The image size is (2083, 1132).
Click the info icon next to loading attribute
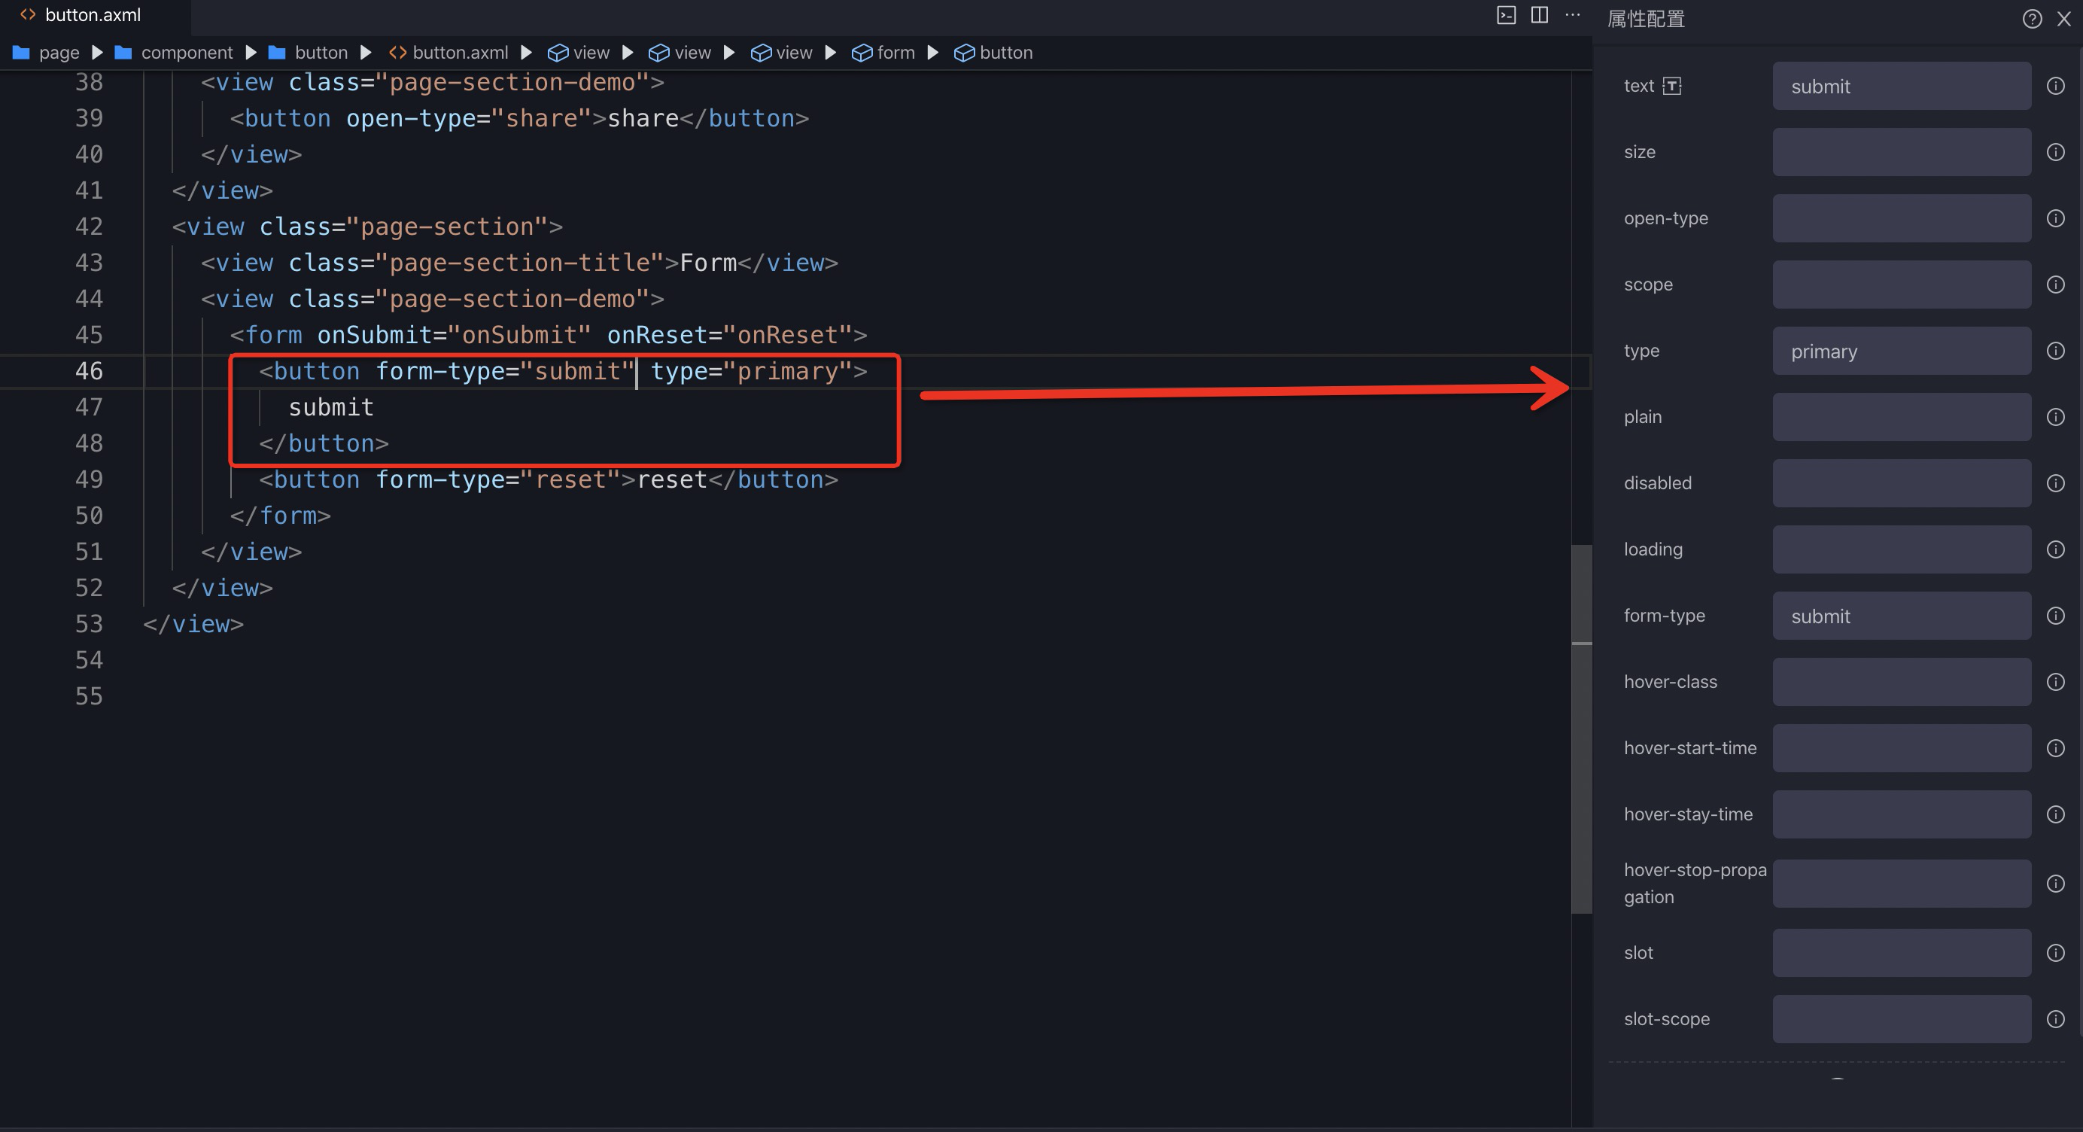click(x=2054, y=549)
